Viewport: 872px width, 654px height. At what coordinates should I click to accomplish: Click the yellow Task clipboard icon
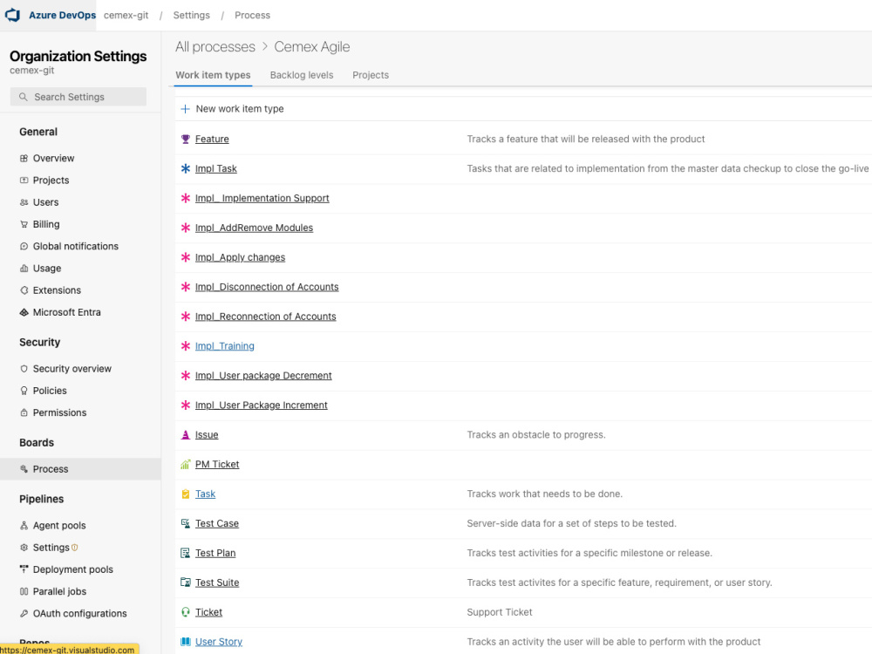click(186, 494)
